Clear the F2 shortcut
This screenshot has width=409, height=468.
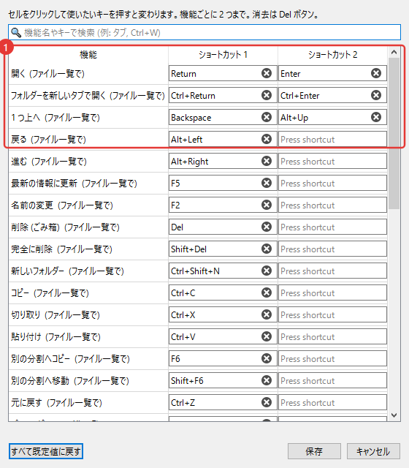[267, 205]
